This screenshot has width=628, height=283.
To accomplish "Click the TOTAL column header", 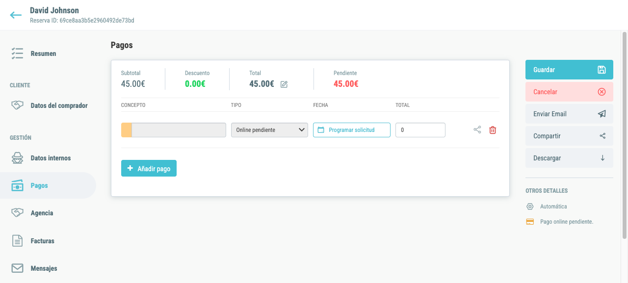I will pyautogui.click(x=402, y=105).
